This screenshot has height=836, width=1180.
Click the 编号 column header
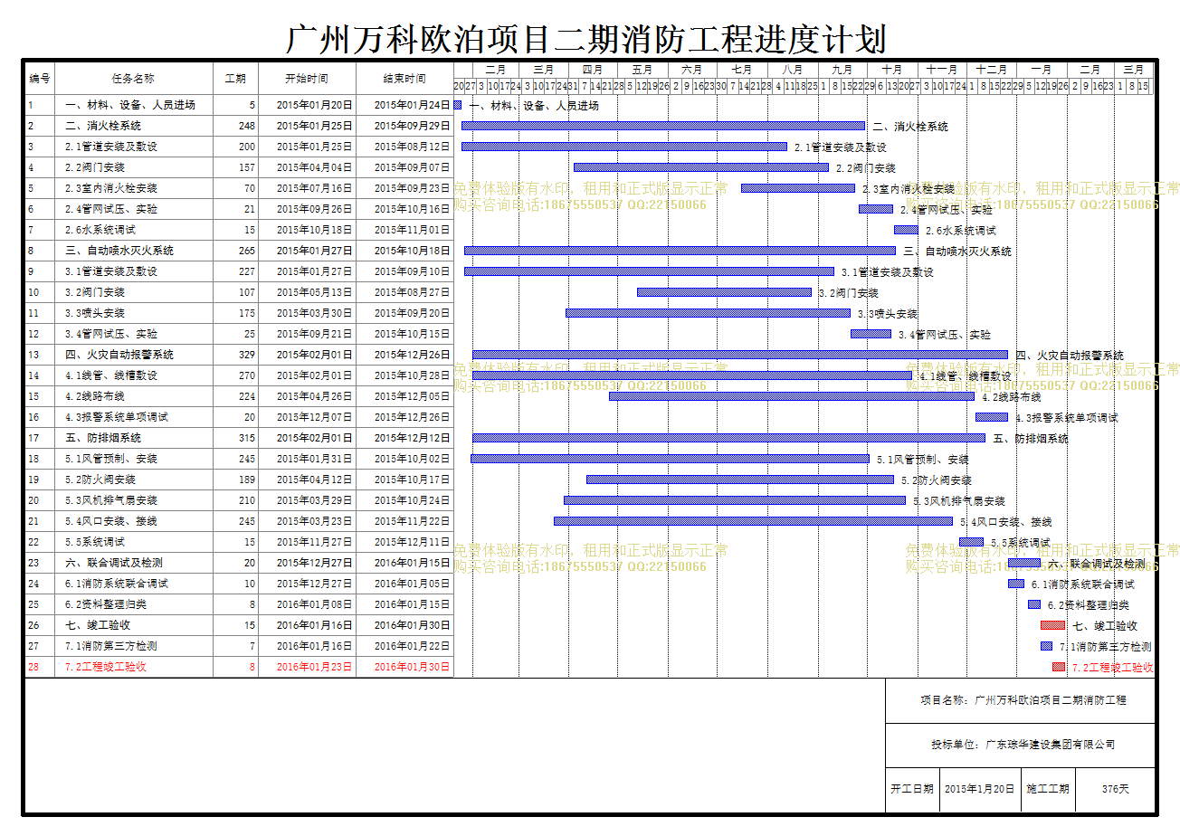point(40,79)
